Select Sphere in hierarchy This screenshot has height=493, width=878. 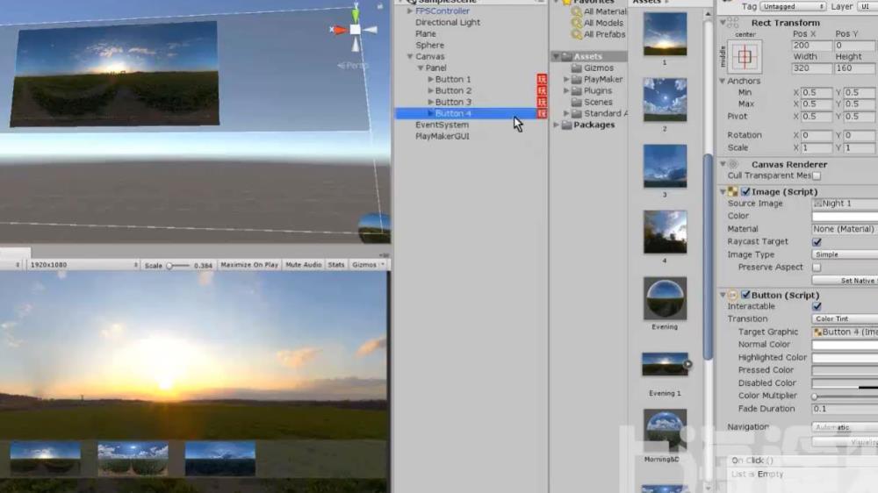429,46
